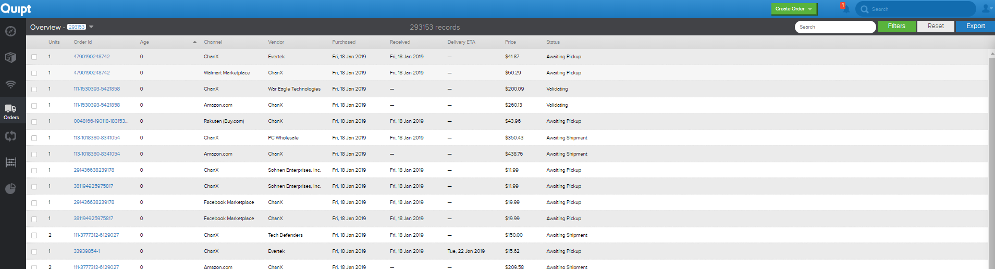Open order 0048166-190118-183153 link
This screenshot has width=995, height=269.
(101, 121)
